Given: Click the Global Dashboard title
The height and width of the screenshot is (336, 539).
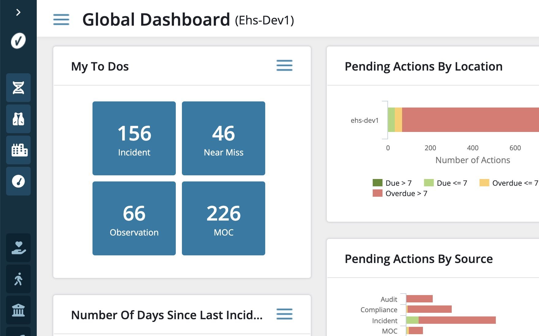Looking at the screenshot, I should 156,20.
